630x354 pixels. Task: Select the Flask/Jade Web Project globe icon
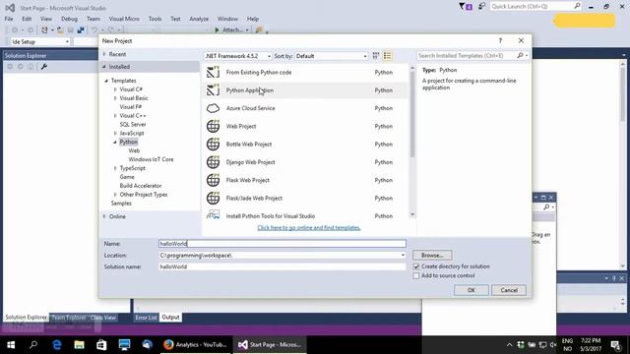click(x=213, y=198)
